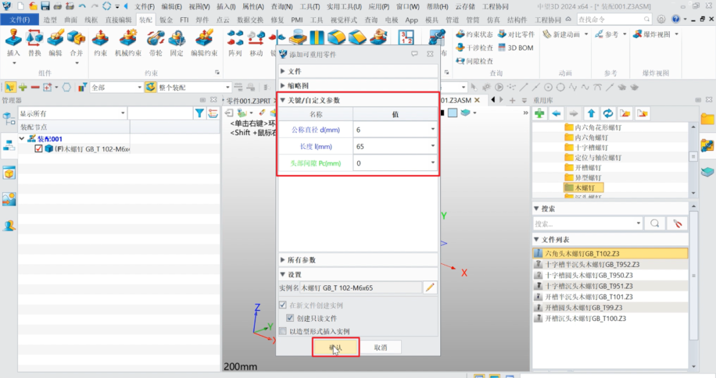Select the Replace component (替换) icon
The height and width of the screenshot is (378, 716).
(34, 38)
